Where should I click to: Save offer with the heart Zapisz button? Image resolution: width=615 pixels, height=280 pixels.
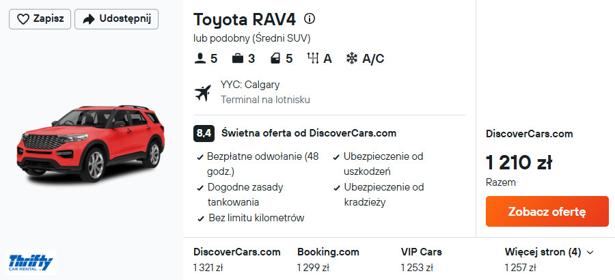click(x=40, y=19)
